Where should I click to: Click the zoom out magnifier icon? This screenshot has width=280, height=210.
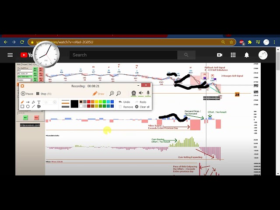pos(119,93)
